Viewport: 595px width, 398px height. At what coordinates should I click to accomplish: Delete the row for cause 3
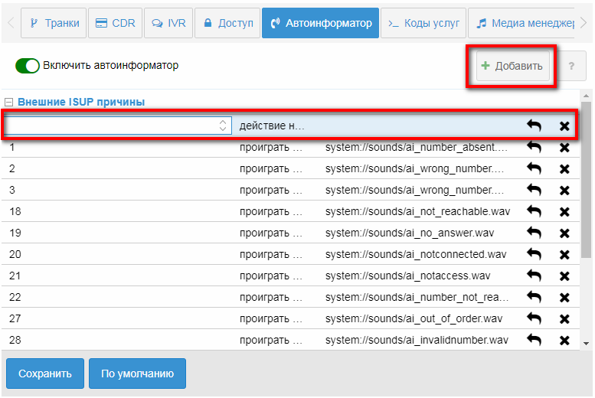[x=564, y=190]
